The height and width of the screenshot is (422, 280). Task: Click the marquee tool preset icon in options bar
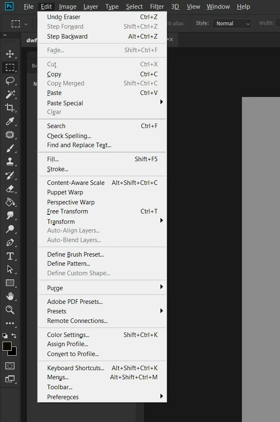16,24
